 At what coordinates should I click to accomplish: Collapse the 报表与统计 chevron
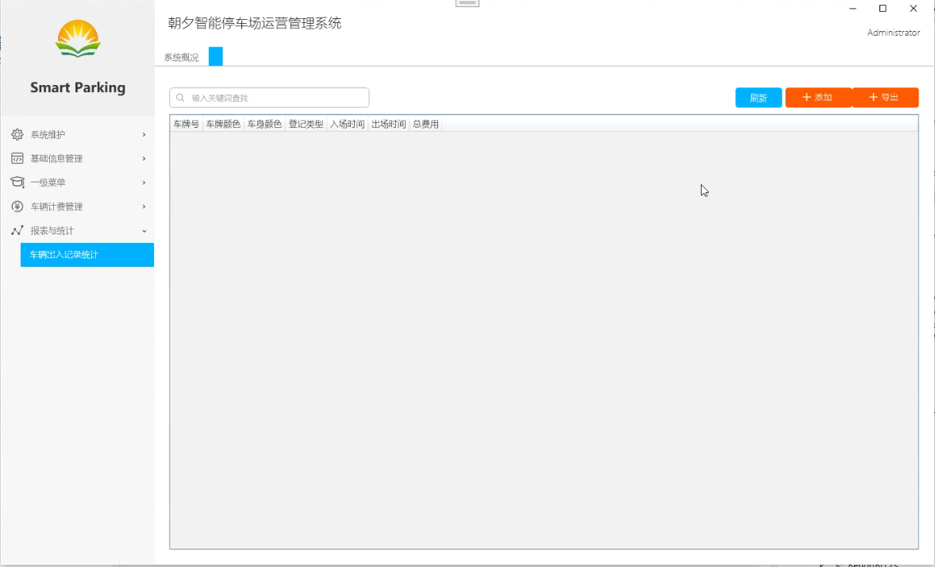(144, 231)
